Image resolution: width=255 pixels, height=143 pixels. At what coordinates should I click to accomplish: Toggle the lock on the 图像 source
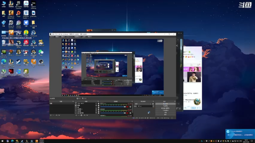tap(98, 106)
